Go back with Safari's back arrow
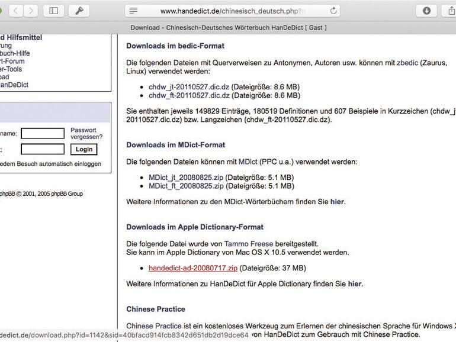This screenshot has width=456, height=342. click(x=17, y=11)
